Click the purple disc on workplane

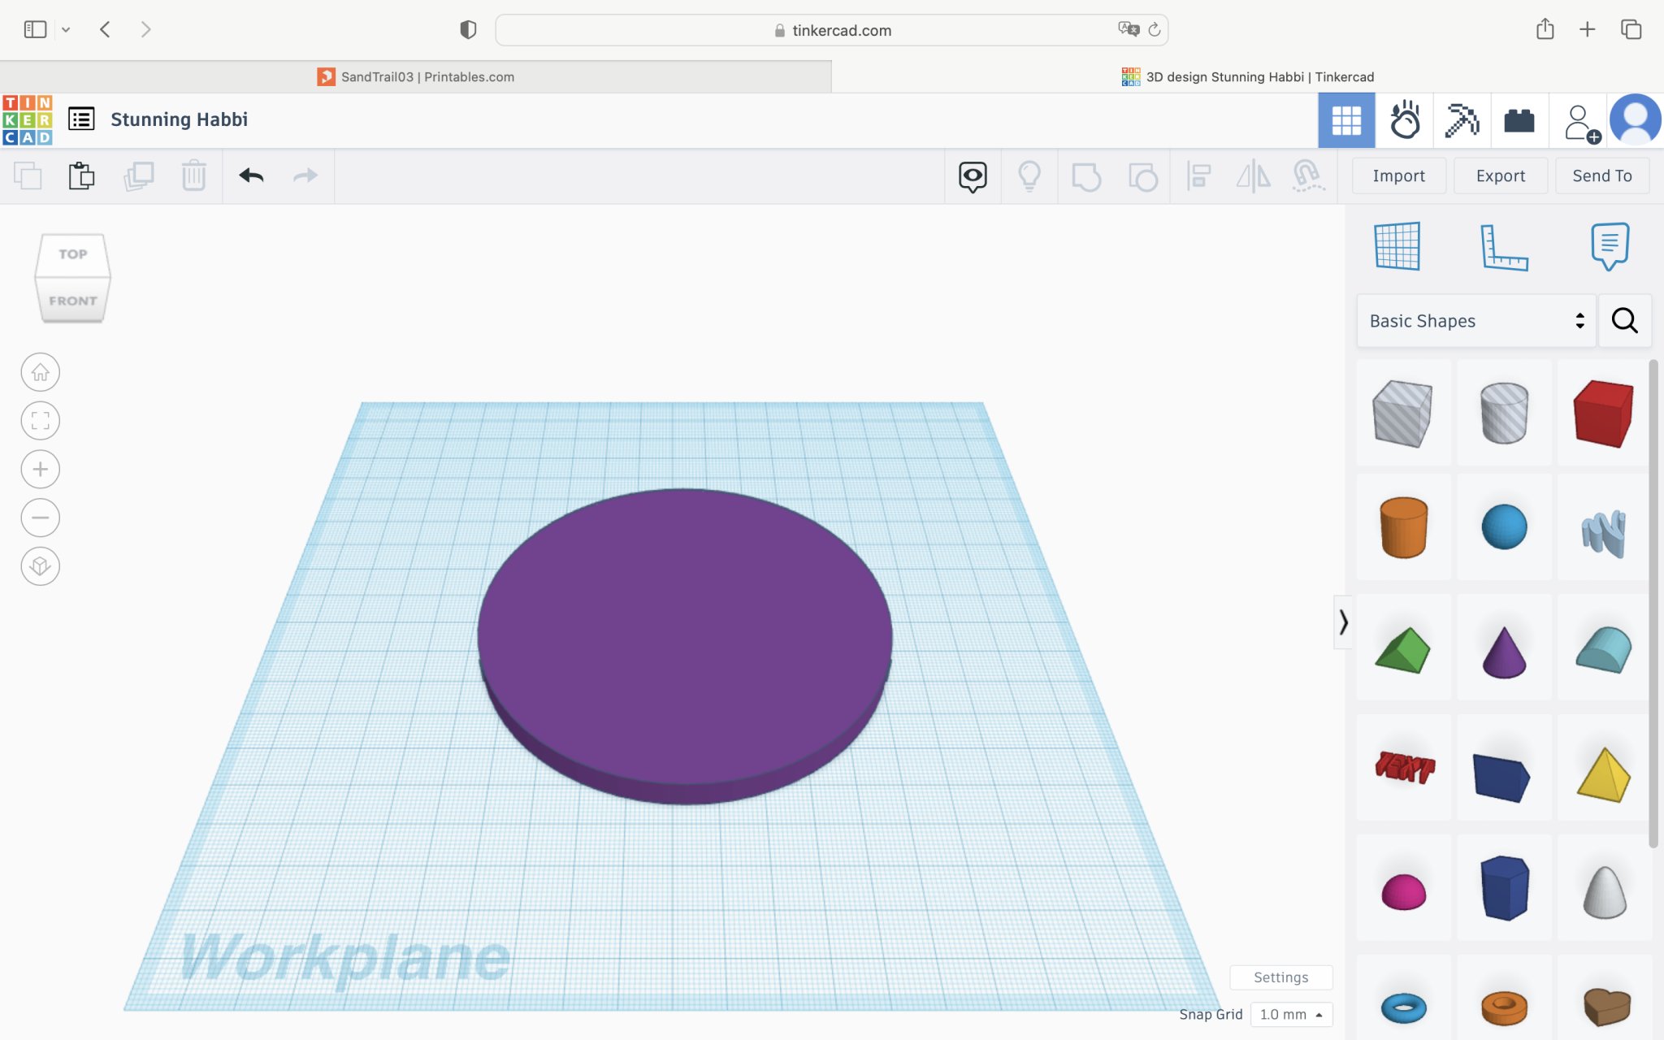(684, 638)
